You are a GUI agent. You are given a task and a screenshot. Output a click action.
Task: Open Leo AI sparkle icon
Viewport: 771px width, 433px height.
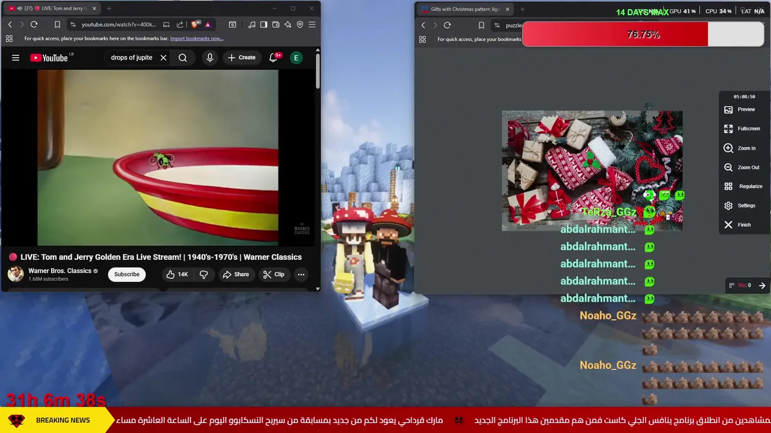[288, 25]
